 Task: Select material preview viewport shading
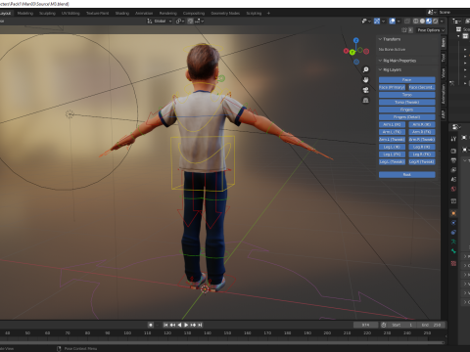[429, 22]
